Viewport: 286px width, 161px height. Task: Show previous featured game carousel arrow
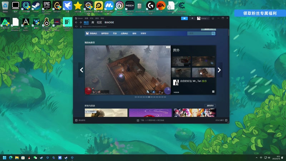(x=82, y=70)
